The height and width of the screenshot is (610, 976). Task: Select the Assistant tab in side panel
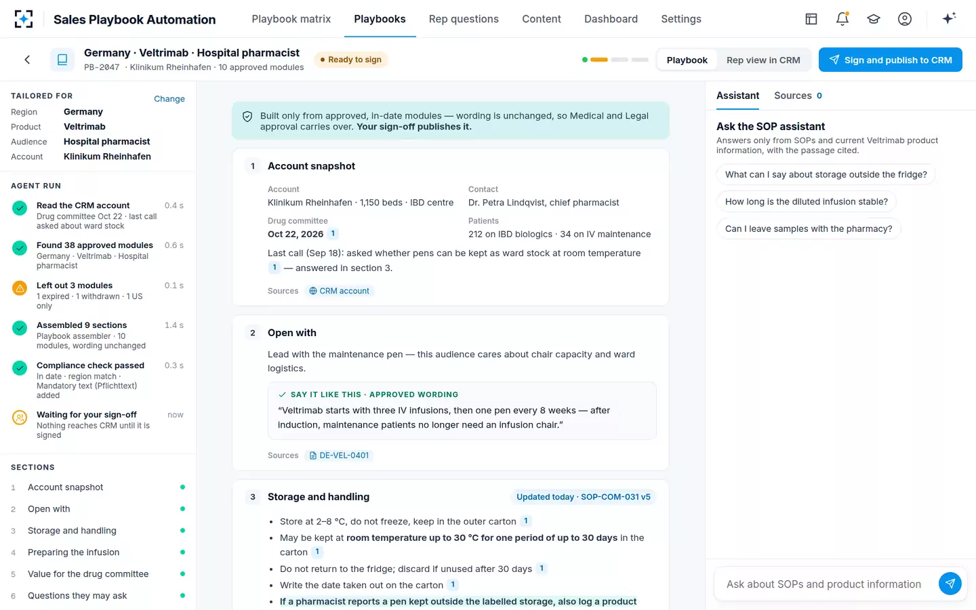point(737,96)
